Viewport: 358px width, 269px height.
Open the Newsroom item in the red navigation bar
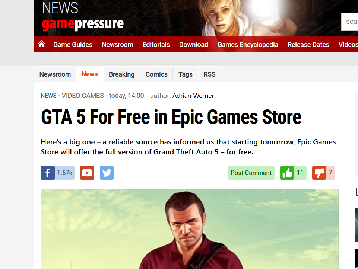pos(117,44)
